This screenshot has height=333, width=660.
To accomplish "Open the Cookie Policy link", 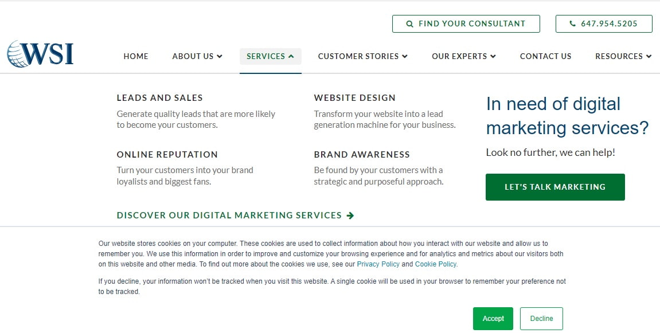I will (436, 264).
